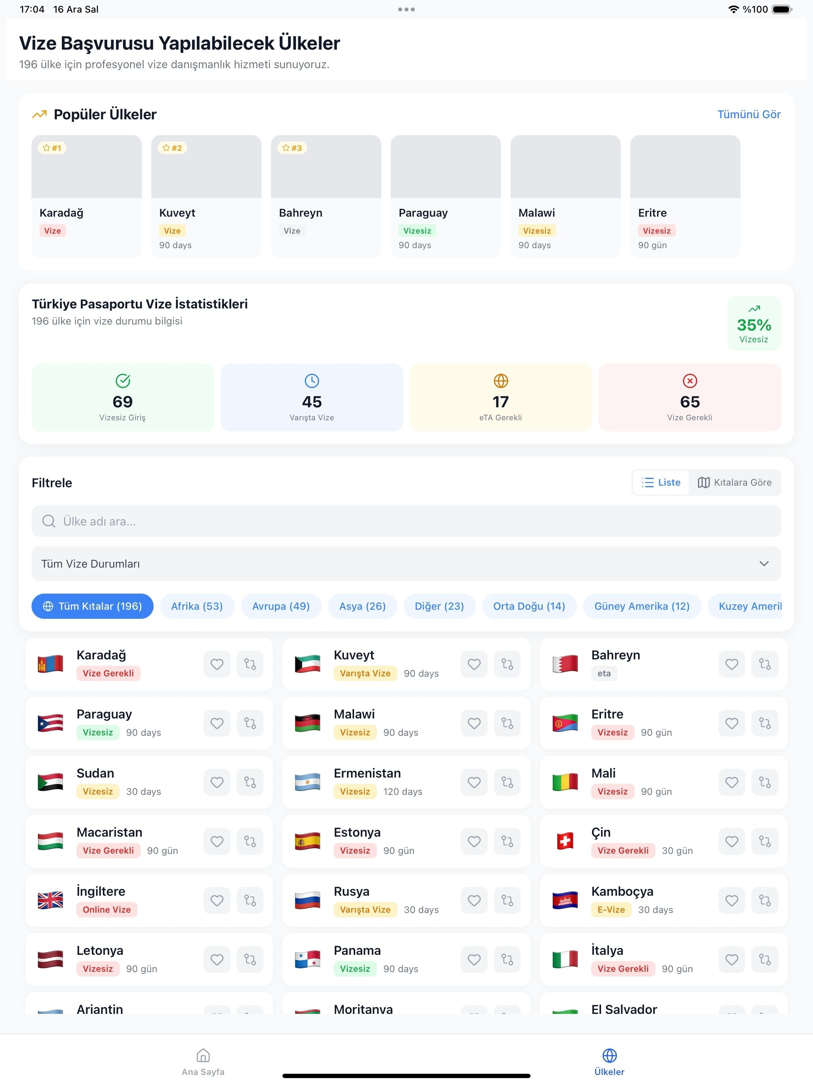Focus the Ülke adı ara search field
The height and width of the screenshot is (1084, 813).
406,521
